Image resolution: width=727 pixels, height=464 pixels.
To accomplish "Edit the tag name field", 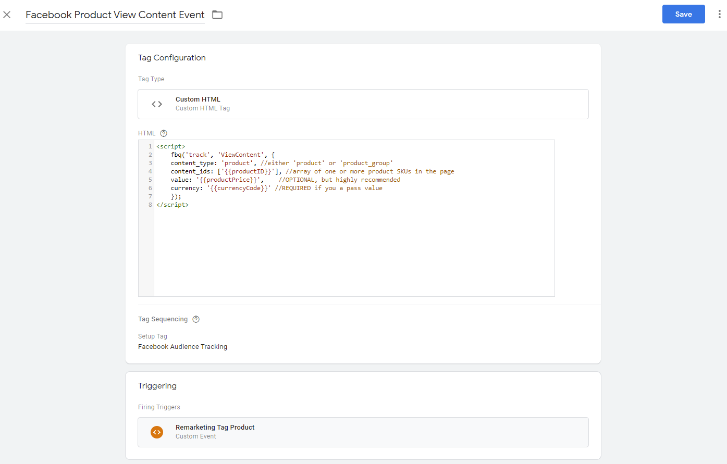I will coord(115,15).
